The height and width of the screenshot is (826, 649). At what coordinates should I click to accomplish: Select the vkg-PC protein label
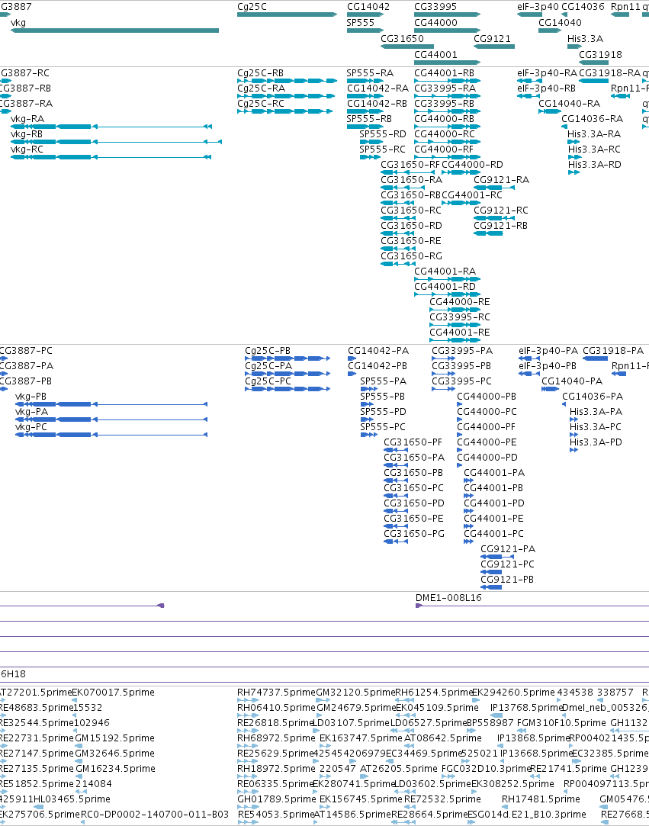pyautogui.click(x=31, y=426)
